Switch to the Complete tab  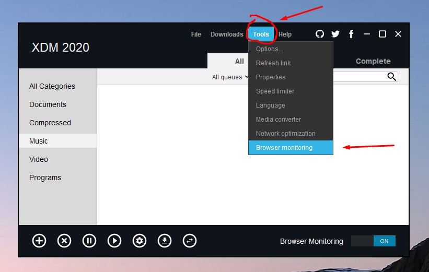tap(373, 61)
